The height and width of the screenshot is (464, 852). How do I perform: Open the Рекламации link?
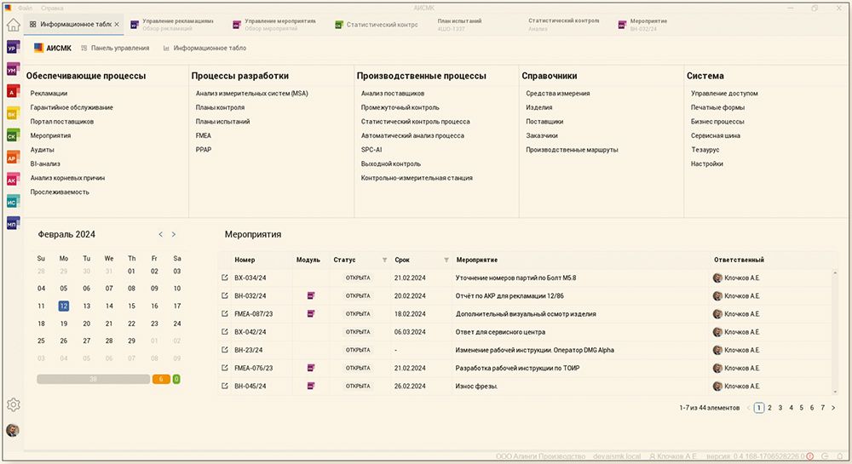(x=49, y=94)
